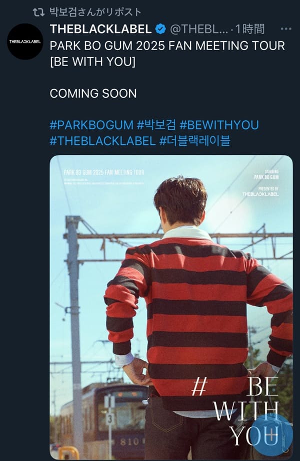The image size is (300, 461).
Task: Open the #PARKBOGUM hashtag
Action: [91, 125]
